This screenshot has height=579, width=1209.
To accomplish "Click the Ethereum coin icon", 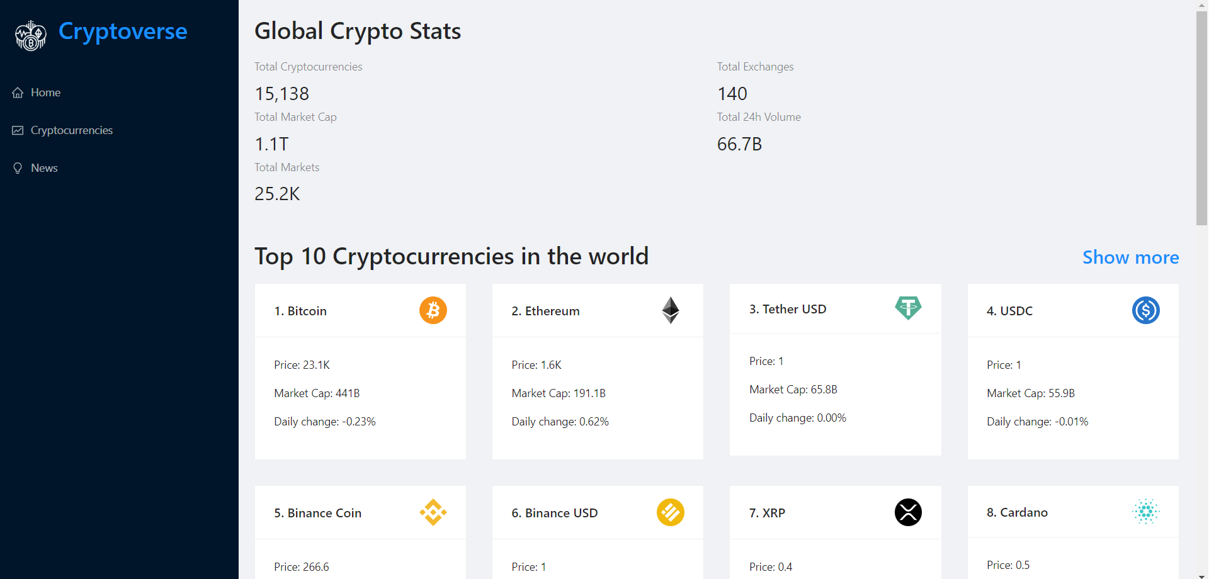I will click(x=670, y=310).
